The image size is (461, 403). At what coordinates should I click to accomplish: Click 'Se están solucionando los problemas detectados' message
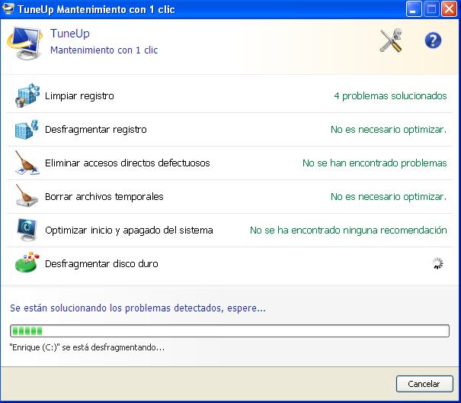138,308
